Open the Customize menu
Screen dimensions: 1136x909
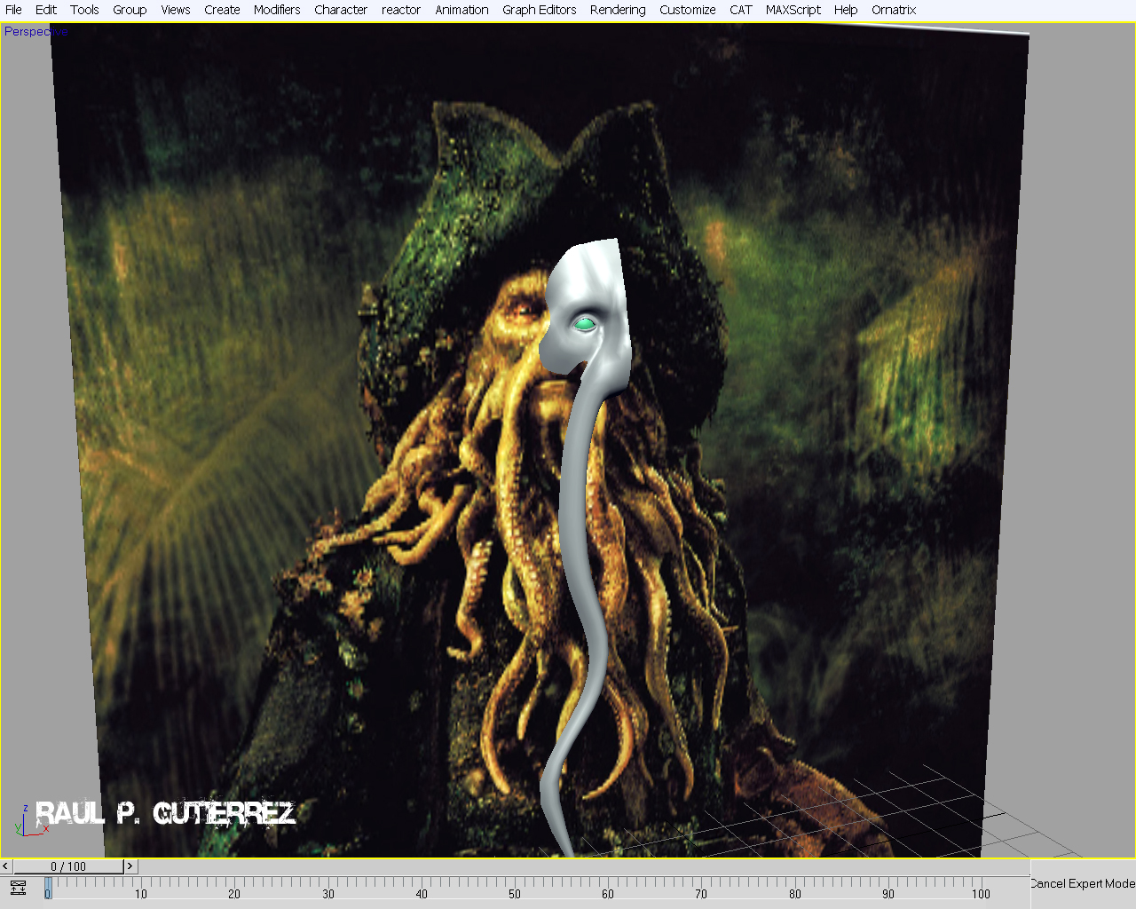click(688, 10)
